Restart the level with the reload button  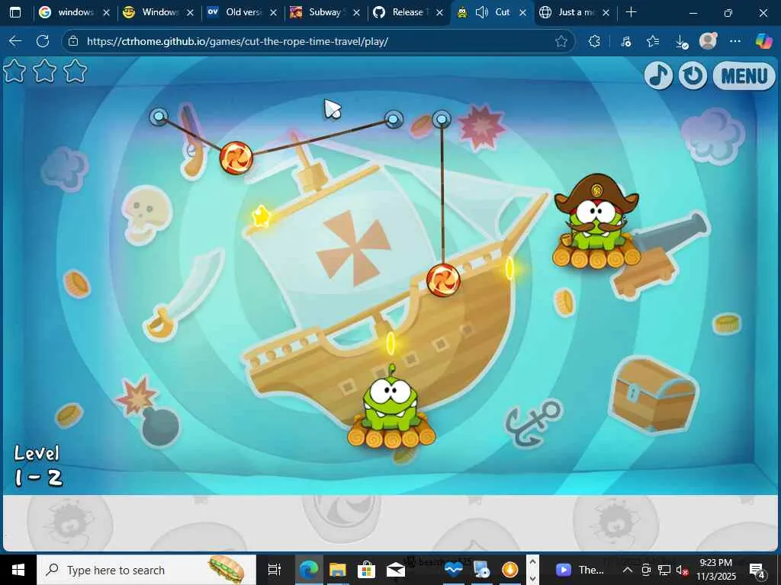pos(693,75)
